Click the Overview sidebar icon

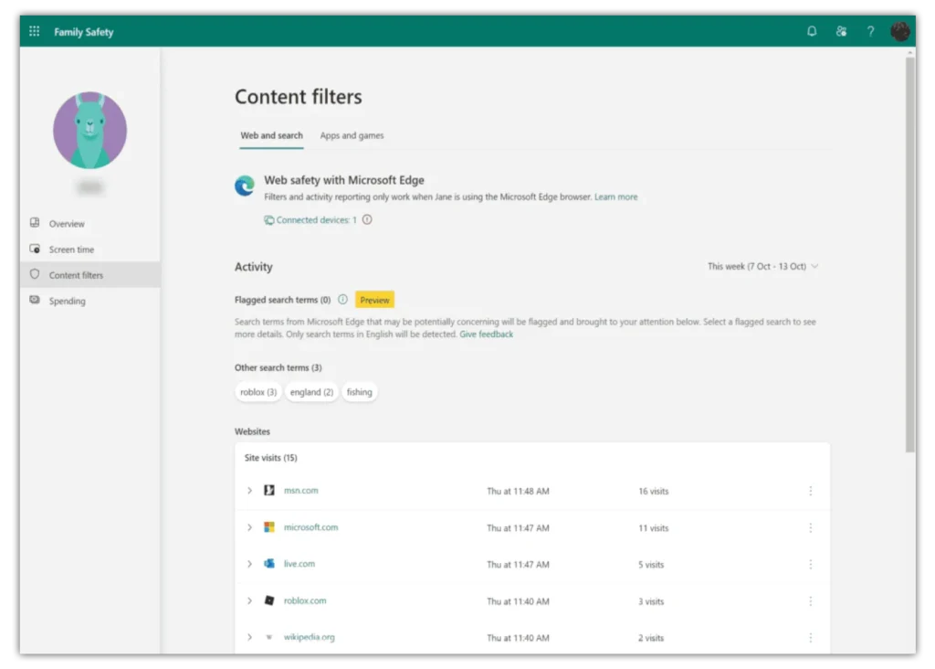(x=35, y=223)
